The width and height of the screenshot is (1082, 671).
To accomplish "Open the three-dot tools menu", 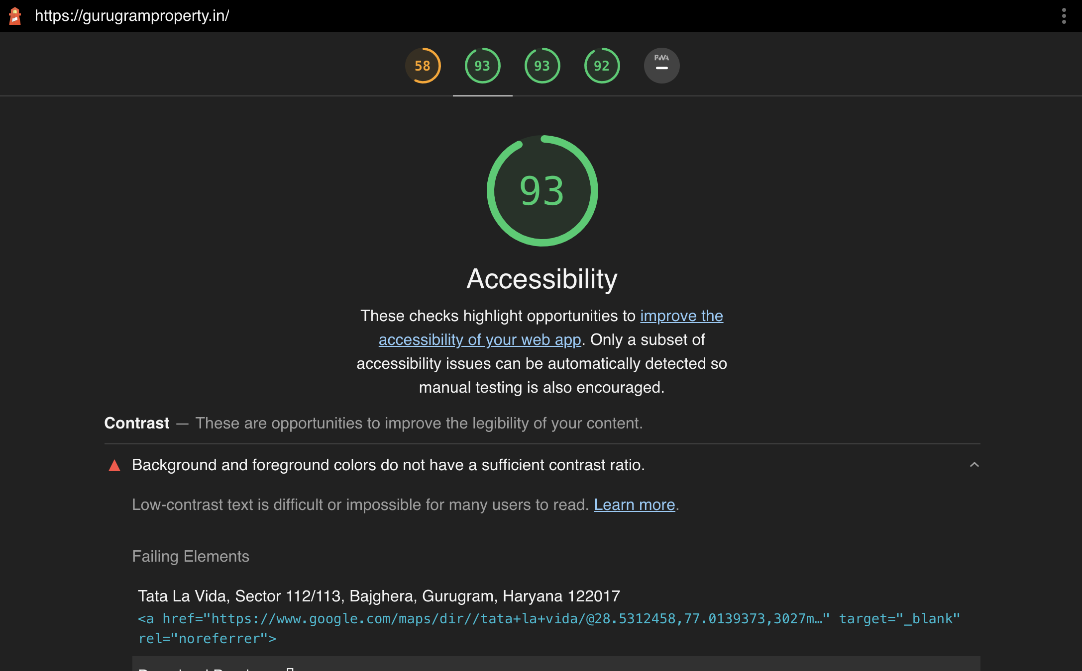I will click(x=1064, y=16).
